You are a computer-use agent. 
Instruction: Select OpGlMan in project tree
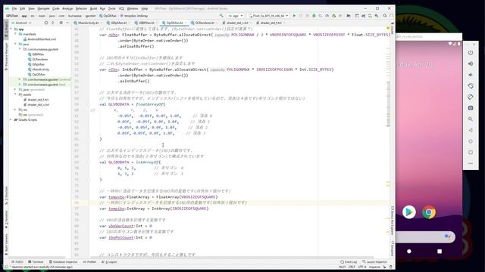click(36, 74)
